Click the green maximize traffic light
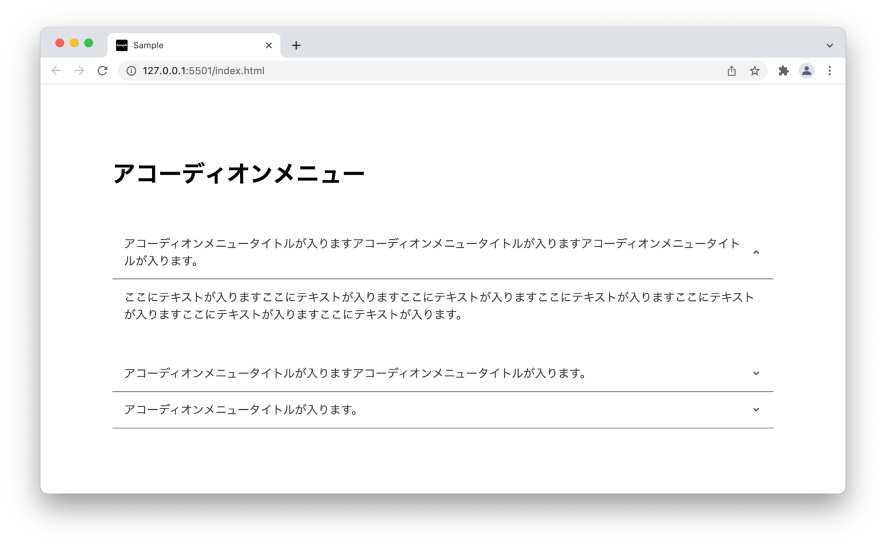This screenshot has width=886, height=547. pyautogui.click(x=88, y=43)
